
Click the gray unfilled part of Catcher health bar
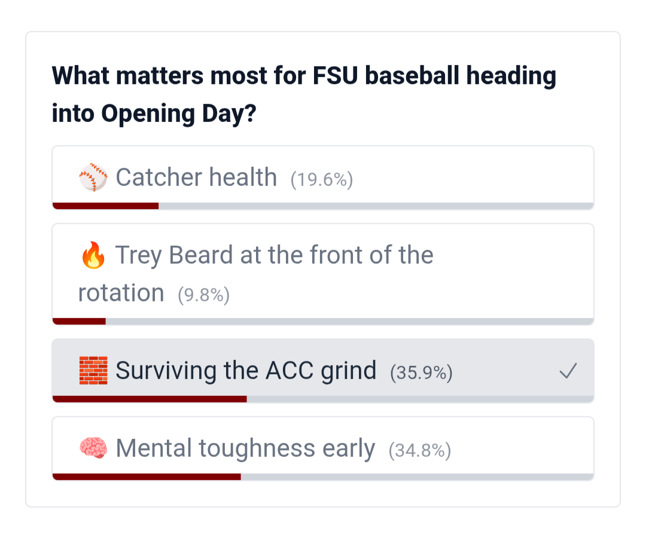[376, 206]
